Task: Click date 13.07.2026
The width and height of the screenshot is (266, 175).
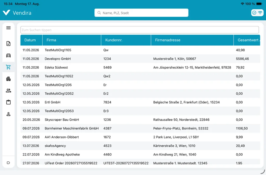Action: coord(31,146)
